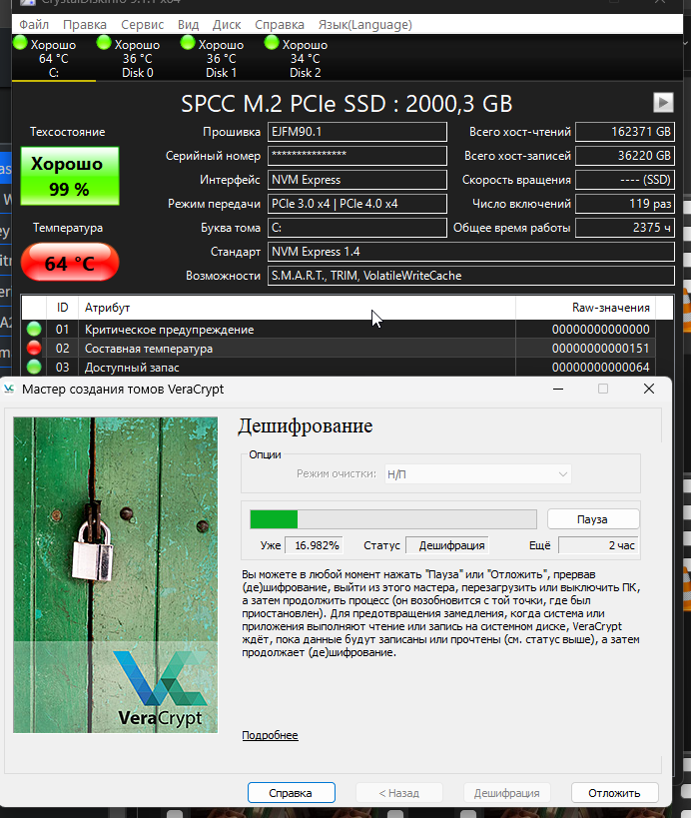The width and height of the screenshot is (691, 818).
Task: Click raw value 0000000000151
Action: [600, 348]
